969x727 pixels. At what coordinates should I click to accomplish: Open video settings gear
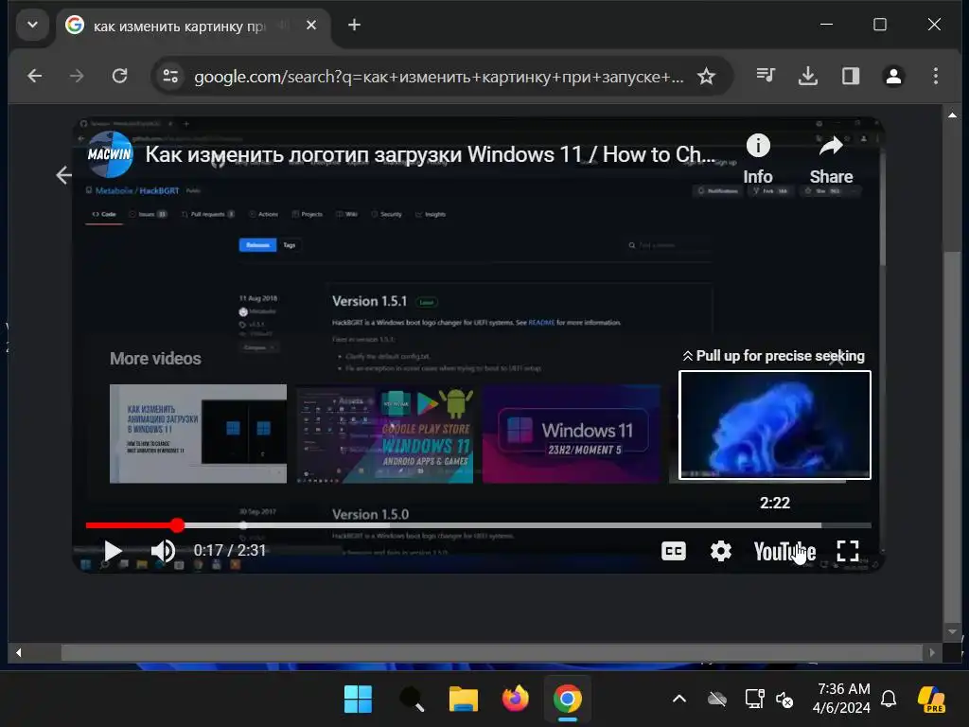pos(720,551)
